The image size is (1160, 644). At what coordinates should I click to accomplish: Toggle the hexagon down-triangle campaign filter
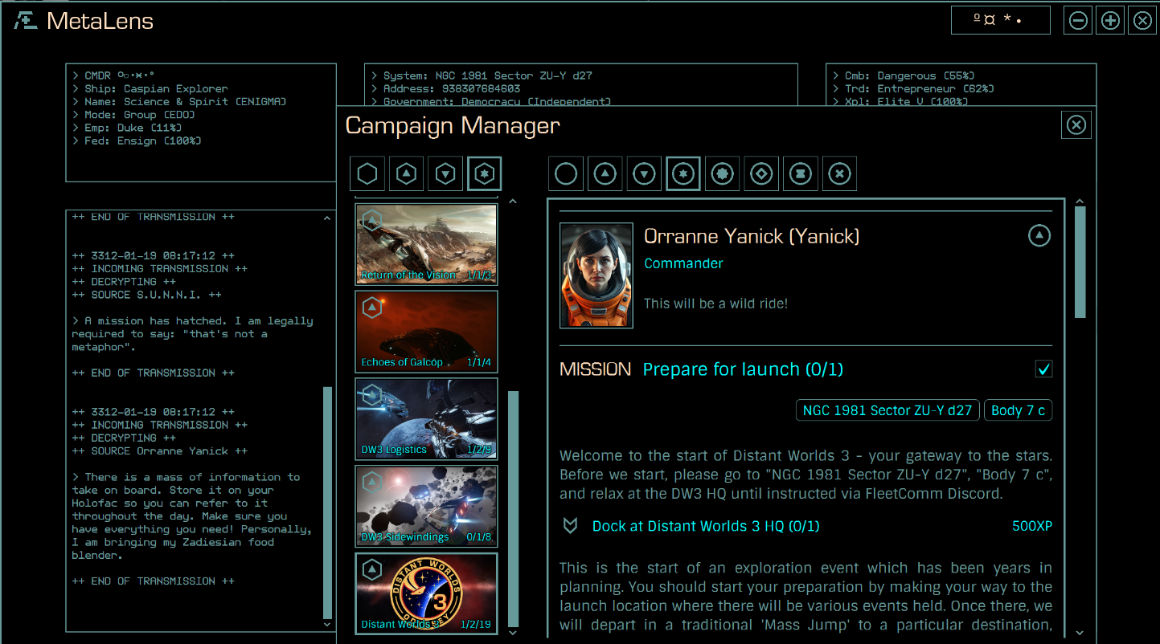[446, 173]
